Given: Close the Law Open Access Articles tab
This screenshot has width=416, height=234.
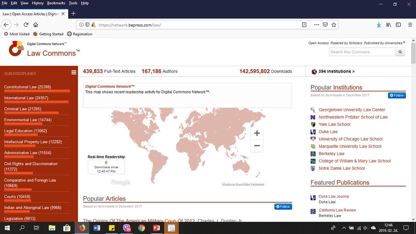Looking at the screenshot, I should coord(63,14).
